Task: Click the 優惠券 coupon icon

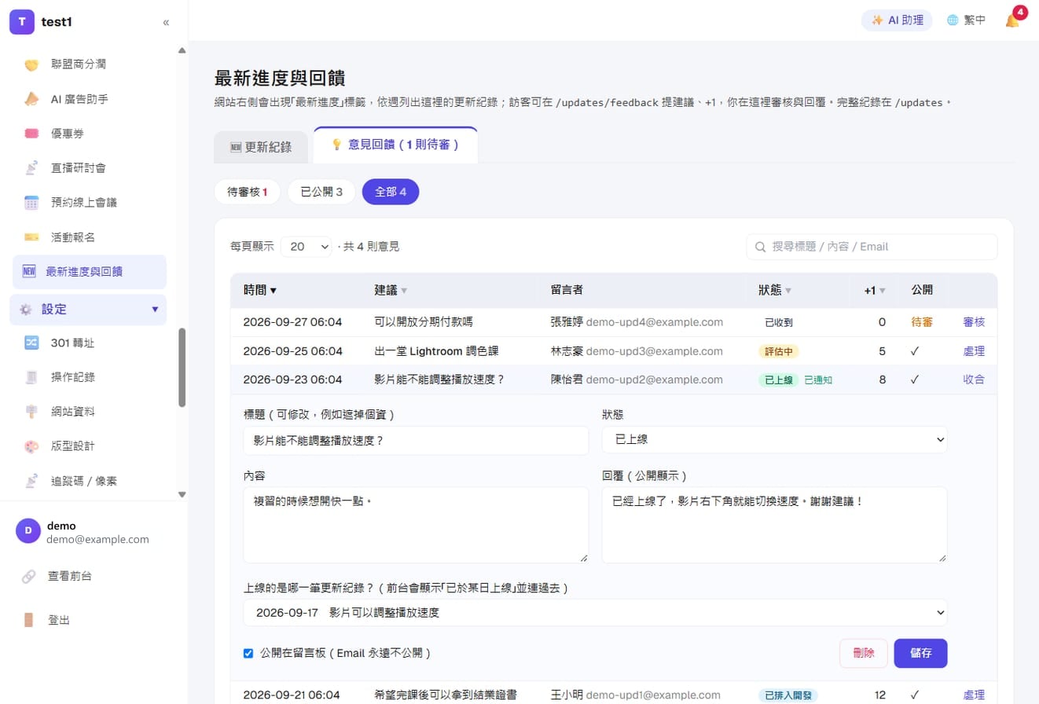Action: [31, 134]
